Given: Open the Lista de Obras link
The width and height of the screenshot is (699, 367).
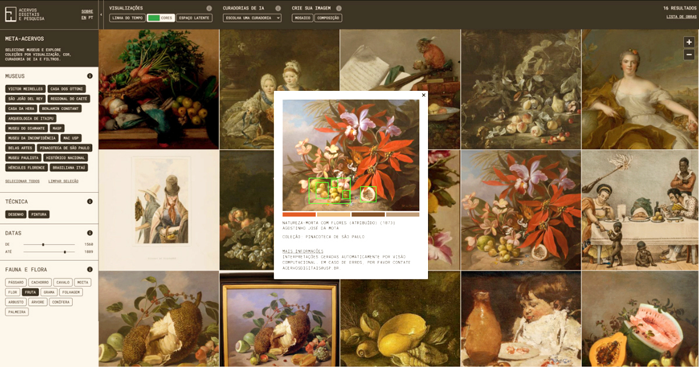Looking at the screenshot, I should [681, 17].
